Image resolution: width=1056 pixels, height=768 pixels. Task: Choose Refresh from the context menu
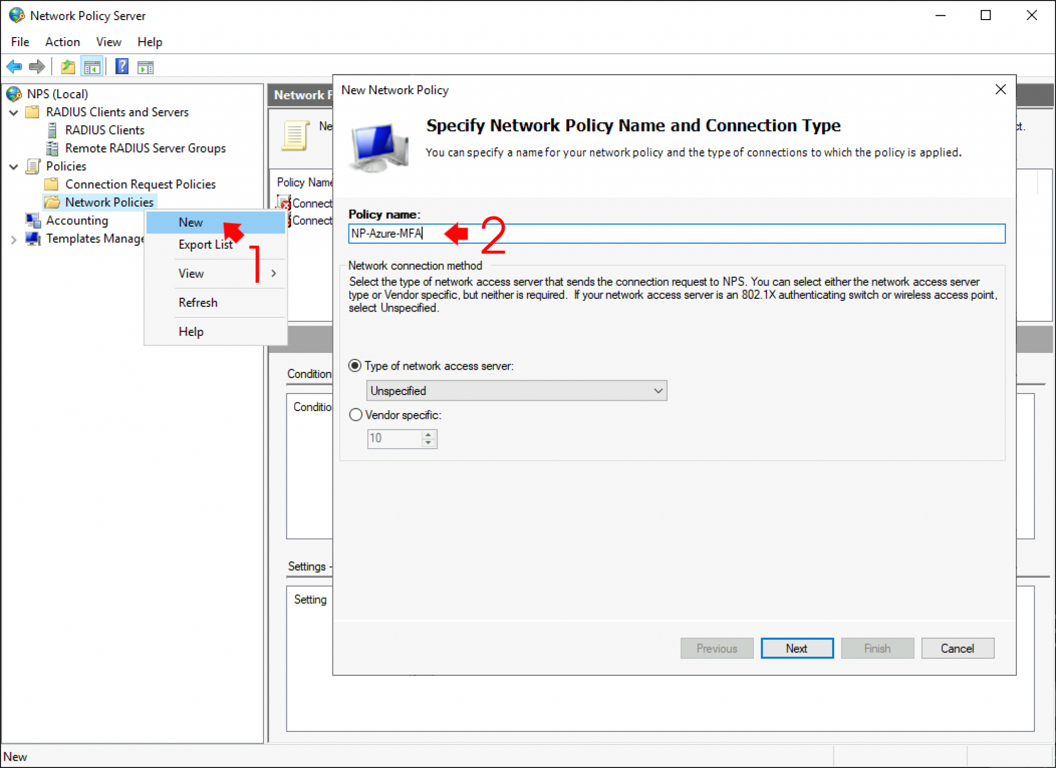click(198, 302)
